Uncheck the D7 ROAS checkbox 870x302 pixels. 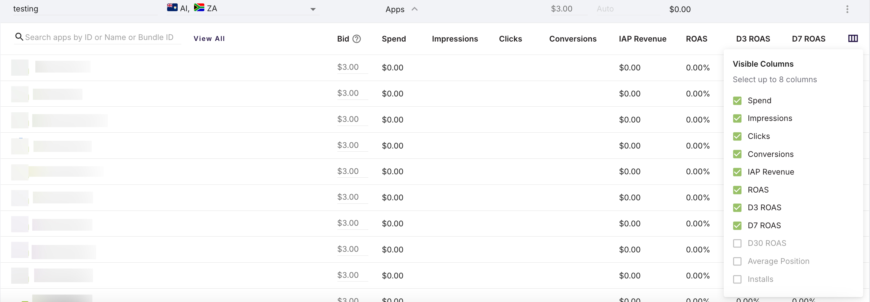[737, 226]
